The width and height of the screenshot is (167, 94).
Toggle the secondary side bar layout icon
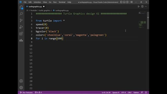click(x=127, y=2)
